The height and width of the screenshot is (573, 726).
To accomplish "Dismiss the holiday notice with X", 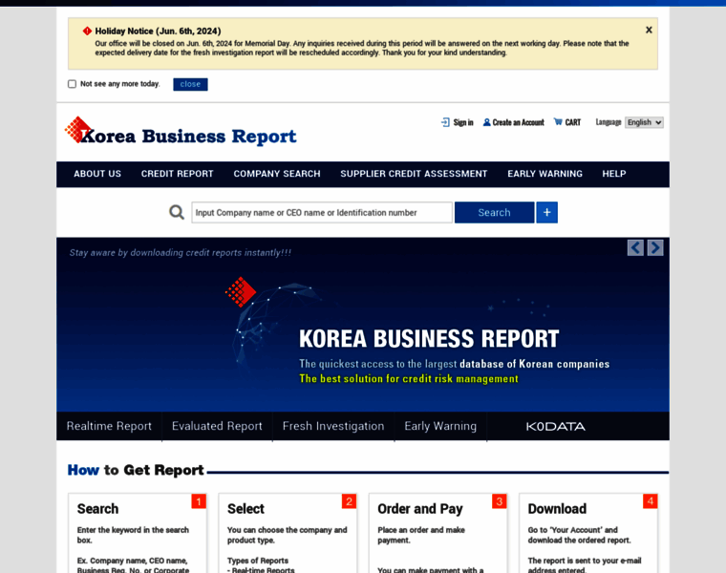I will 649,31.
